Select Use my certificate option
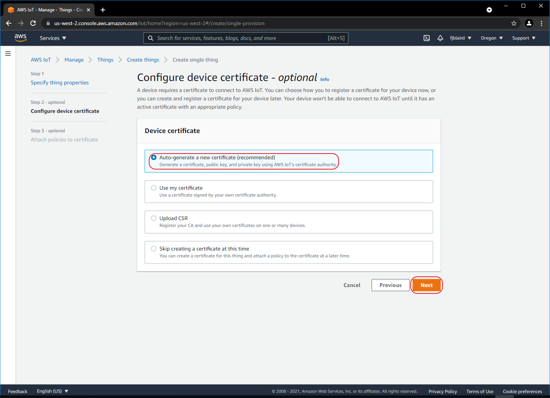Screen dimensions: 550x398 pos(154,188)
